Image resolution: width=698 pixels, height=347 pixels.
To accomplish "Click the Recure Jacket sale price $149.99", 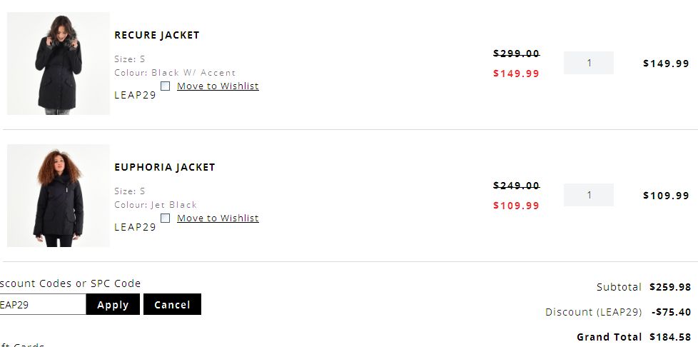I will click(x=517, y=74).
